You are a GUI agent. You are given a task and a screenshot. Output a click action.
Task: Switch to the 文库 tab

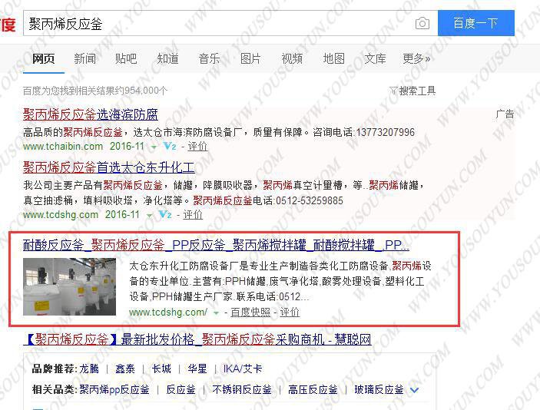click(x=375, y=58)
